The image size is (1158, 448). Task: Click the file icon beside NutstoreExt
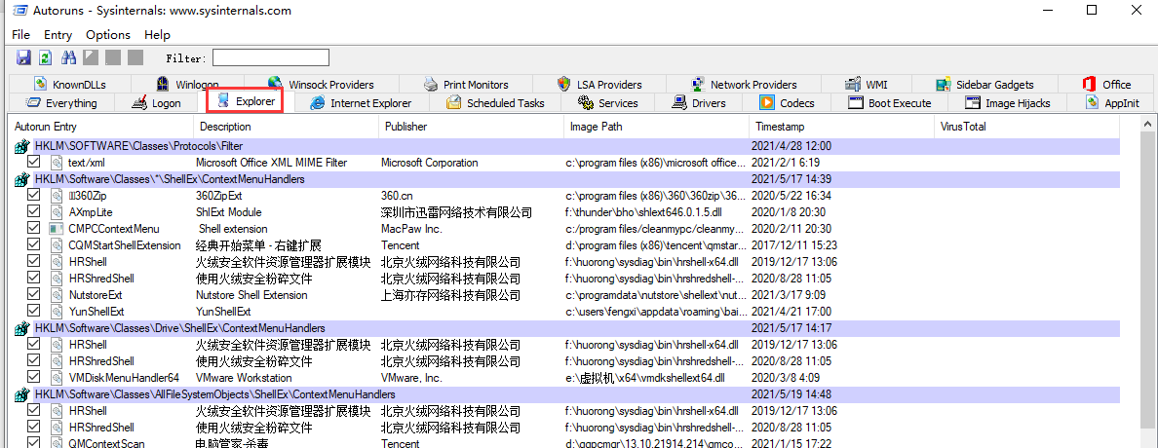tap(57, 294)
